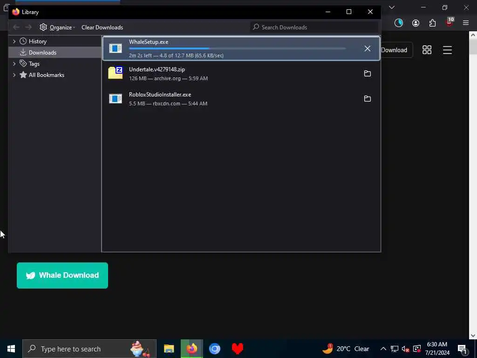Select the RobloxStudioInstaller.exe file name

[160, 95]
